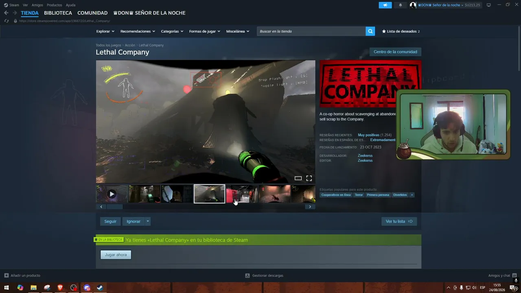Open the account dropdown Señor de la noche

tap(441, 5)
